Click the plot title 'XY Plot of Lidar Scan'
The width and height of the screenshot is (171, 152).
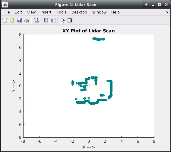[x=89, y=31]
